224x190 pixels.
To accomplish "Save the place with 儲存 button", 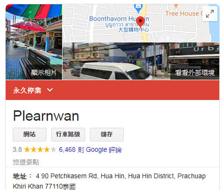I will (107, 135).
